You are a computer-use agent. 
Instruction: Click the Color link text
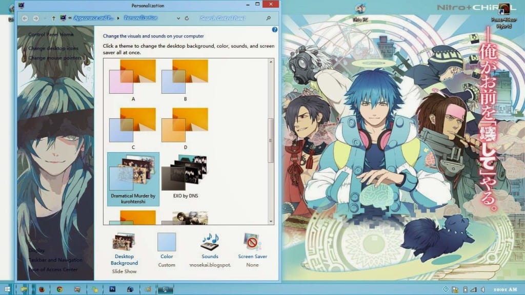[x=167, y=257]
